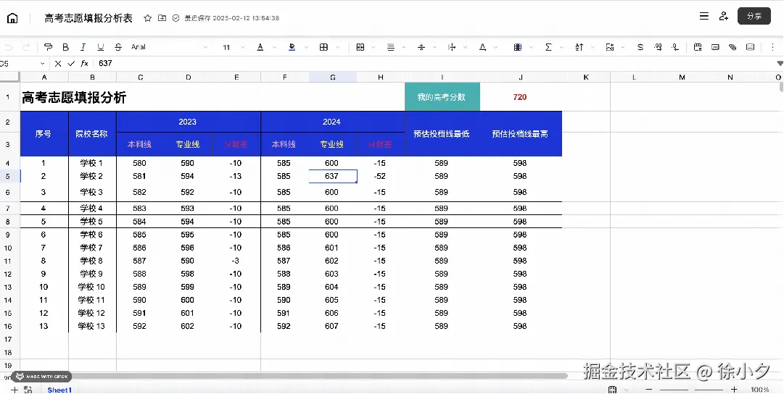Screen dimensions: 784x394
Task: Open the font size 11 dropdown
Action: tap(234, 48)
